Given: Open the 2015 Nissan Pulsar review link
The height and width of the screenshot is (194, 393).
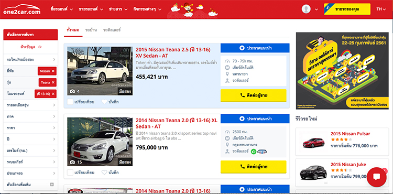Looking at the screenshot, I should click(x=350, y=134).
